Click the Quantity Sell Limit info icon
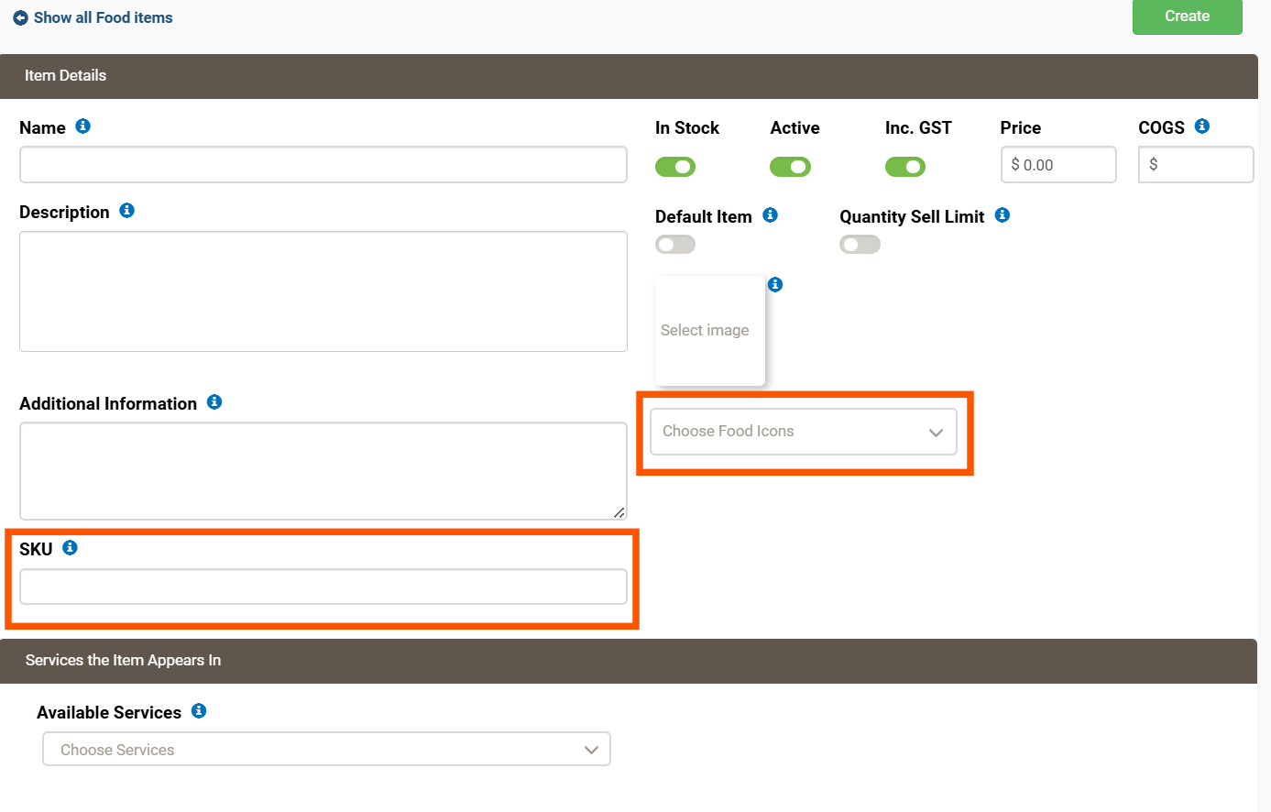 tap(1003, 215)
